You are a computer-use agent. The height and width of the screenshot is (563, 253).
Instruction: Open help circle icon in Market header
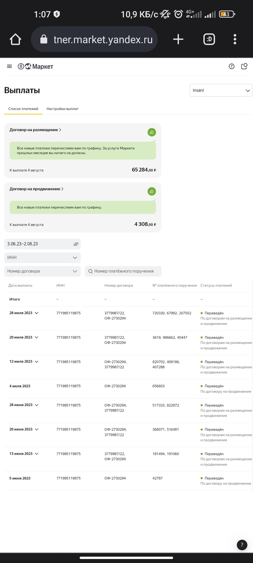232,66
